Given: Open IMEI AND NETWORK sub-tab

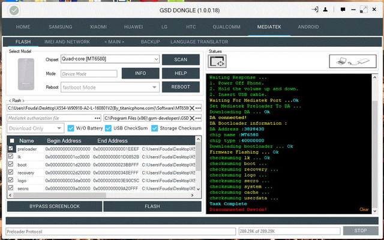Looking at the screenshot, I should click(67, 42).
